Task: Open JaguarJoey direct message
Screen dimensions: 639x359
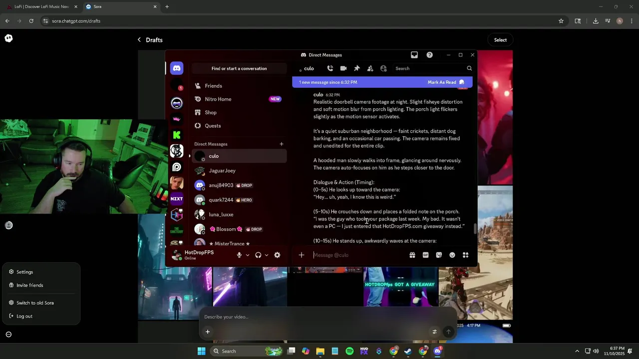Action: tap(239, 171)
